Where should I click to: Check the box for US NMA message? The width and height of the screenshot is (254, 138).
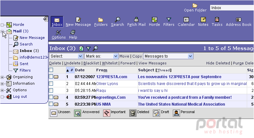click(x=51, y=104)
